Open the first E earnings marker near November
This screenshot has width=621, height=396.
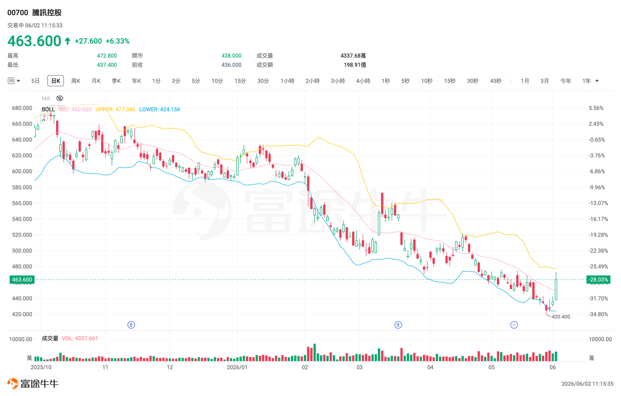pyautogui.click(x=131, y=325)
